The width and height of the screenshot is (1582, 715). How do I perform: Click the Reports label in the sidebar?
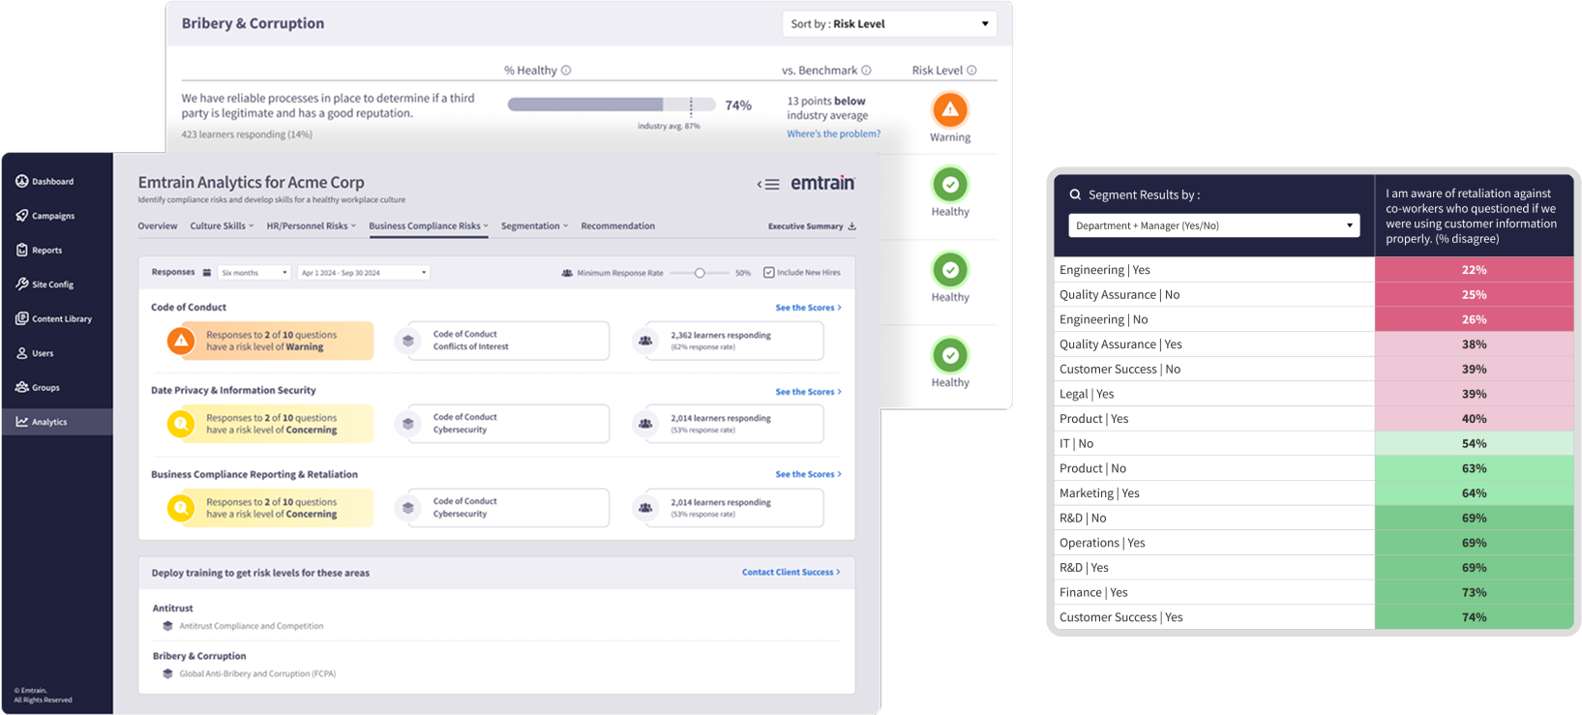pos(46,250)
